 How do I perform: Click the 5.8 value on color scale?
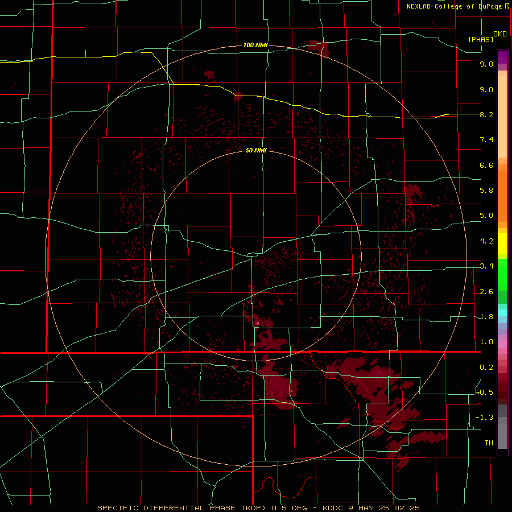pyautogui.click(x=486, y=191)
